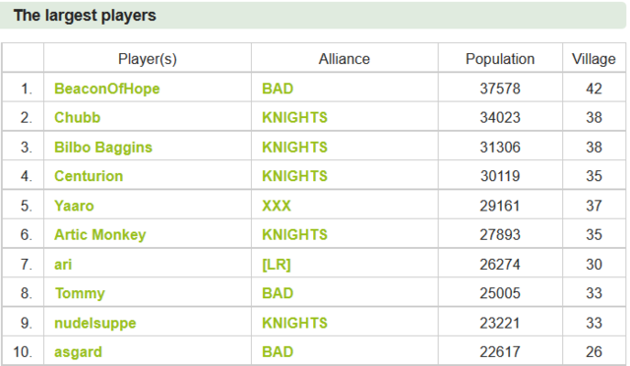Click the Population column header
Image resolution: width=630 pixels, height=366 pixels.
click(500, 59)
